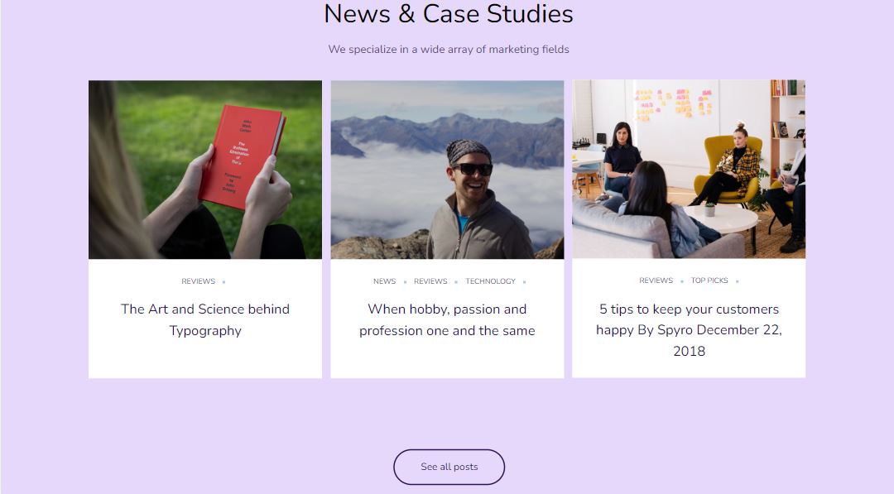Open the red book thumbnail image
894x494 pixels.
(x=205, y=170)
